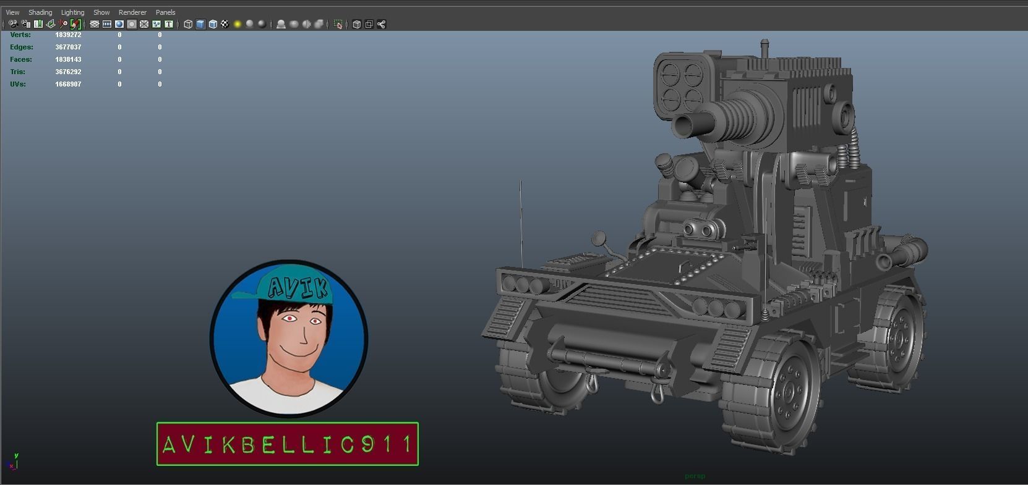Image resolution: width=1028 pixels, height=485 pixels.
Task: Click the dark sphere High Quality icon
Action: coord(262,24)
